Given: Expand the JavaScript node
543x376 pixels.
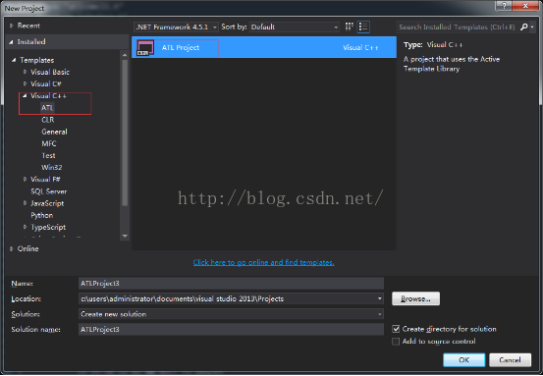Looking at the screenshot, I should [x=25, y=203].
